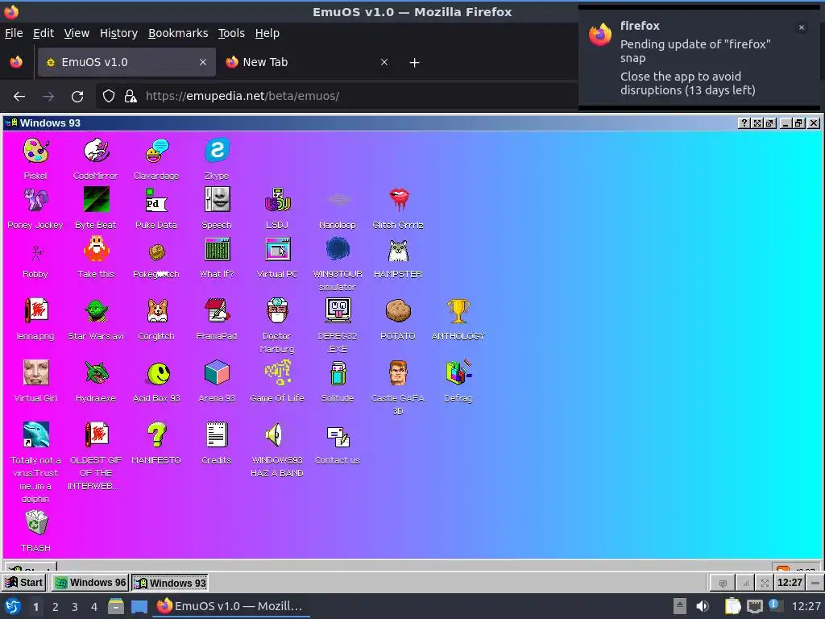Show site security lock info
The height and width of the screenshot is (619, 825).
pyautogui.click(x=131, y=97)
